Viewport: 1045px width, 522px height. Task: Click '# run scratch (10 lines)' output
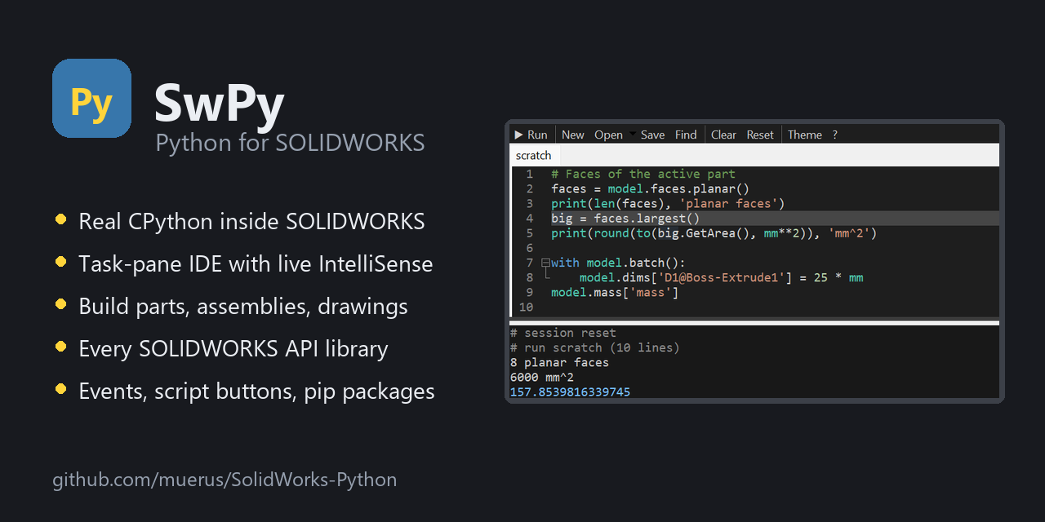tap(595, 347)
